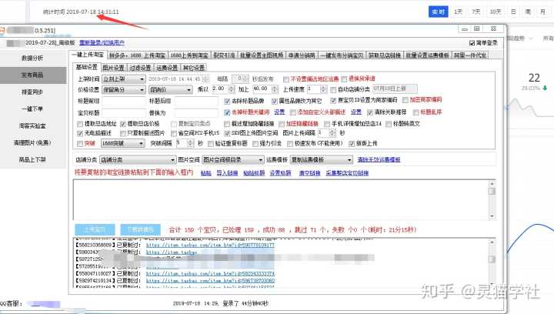
Task: Click the 导入链接 link
Action: pos(225,173)
